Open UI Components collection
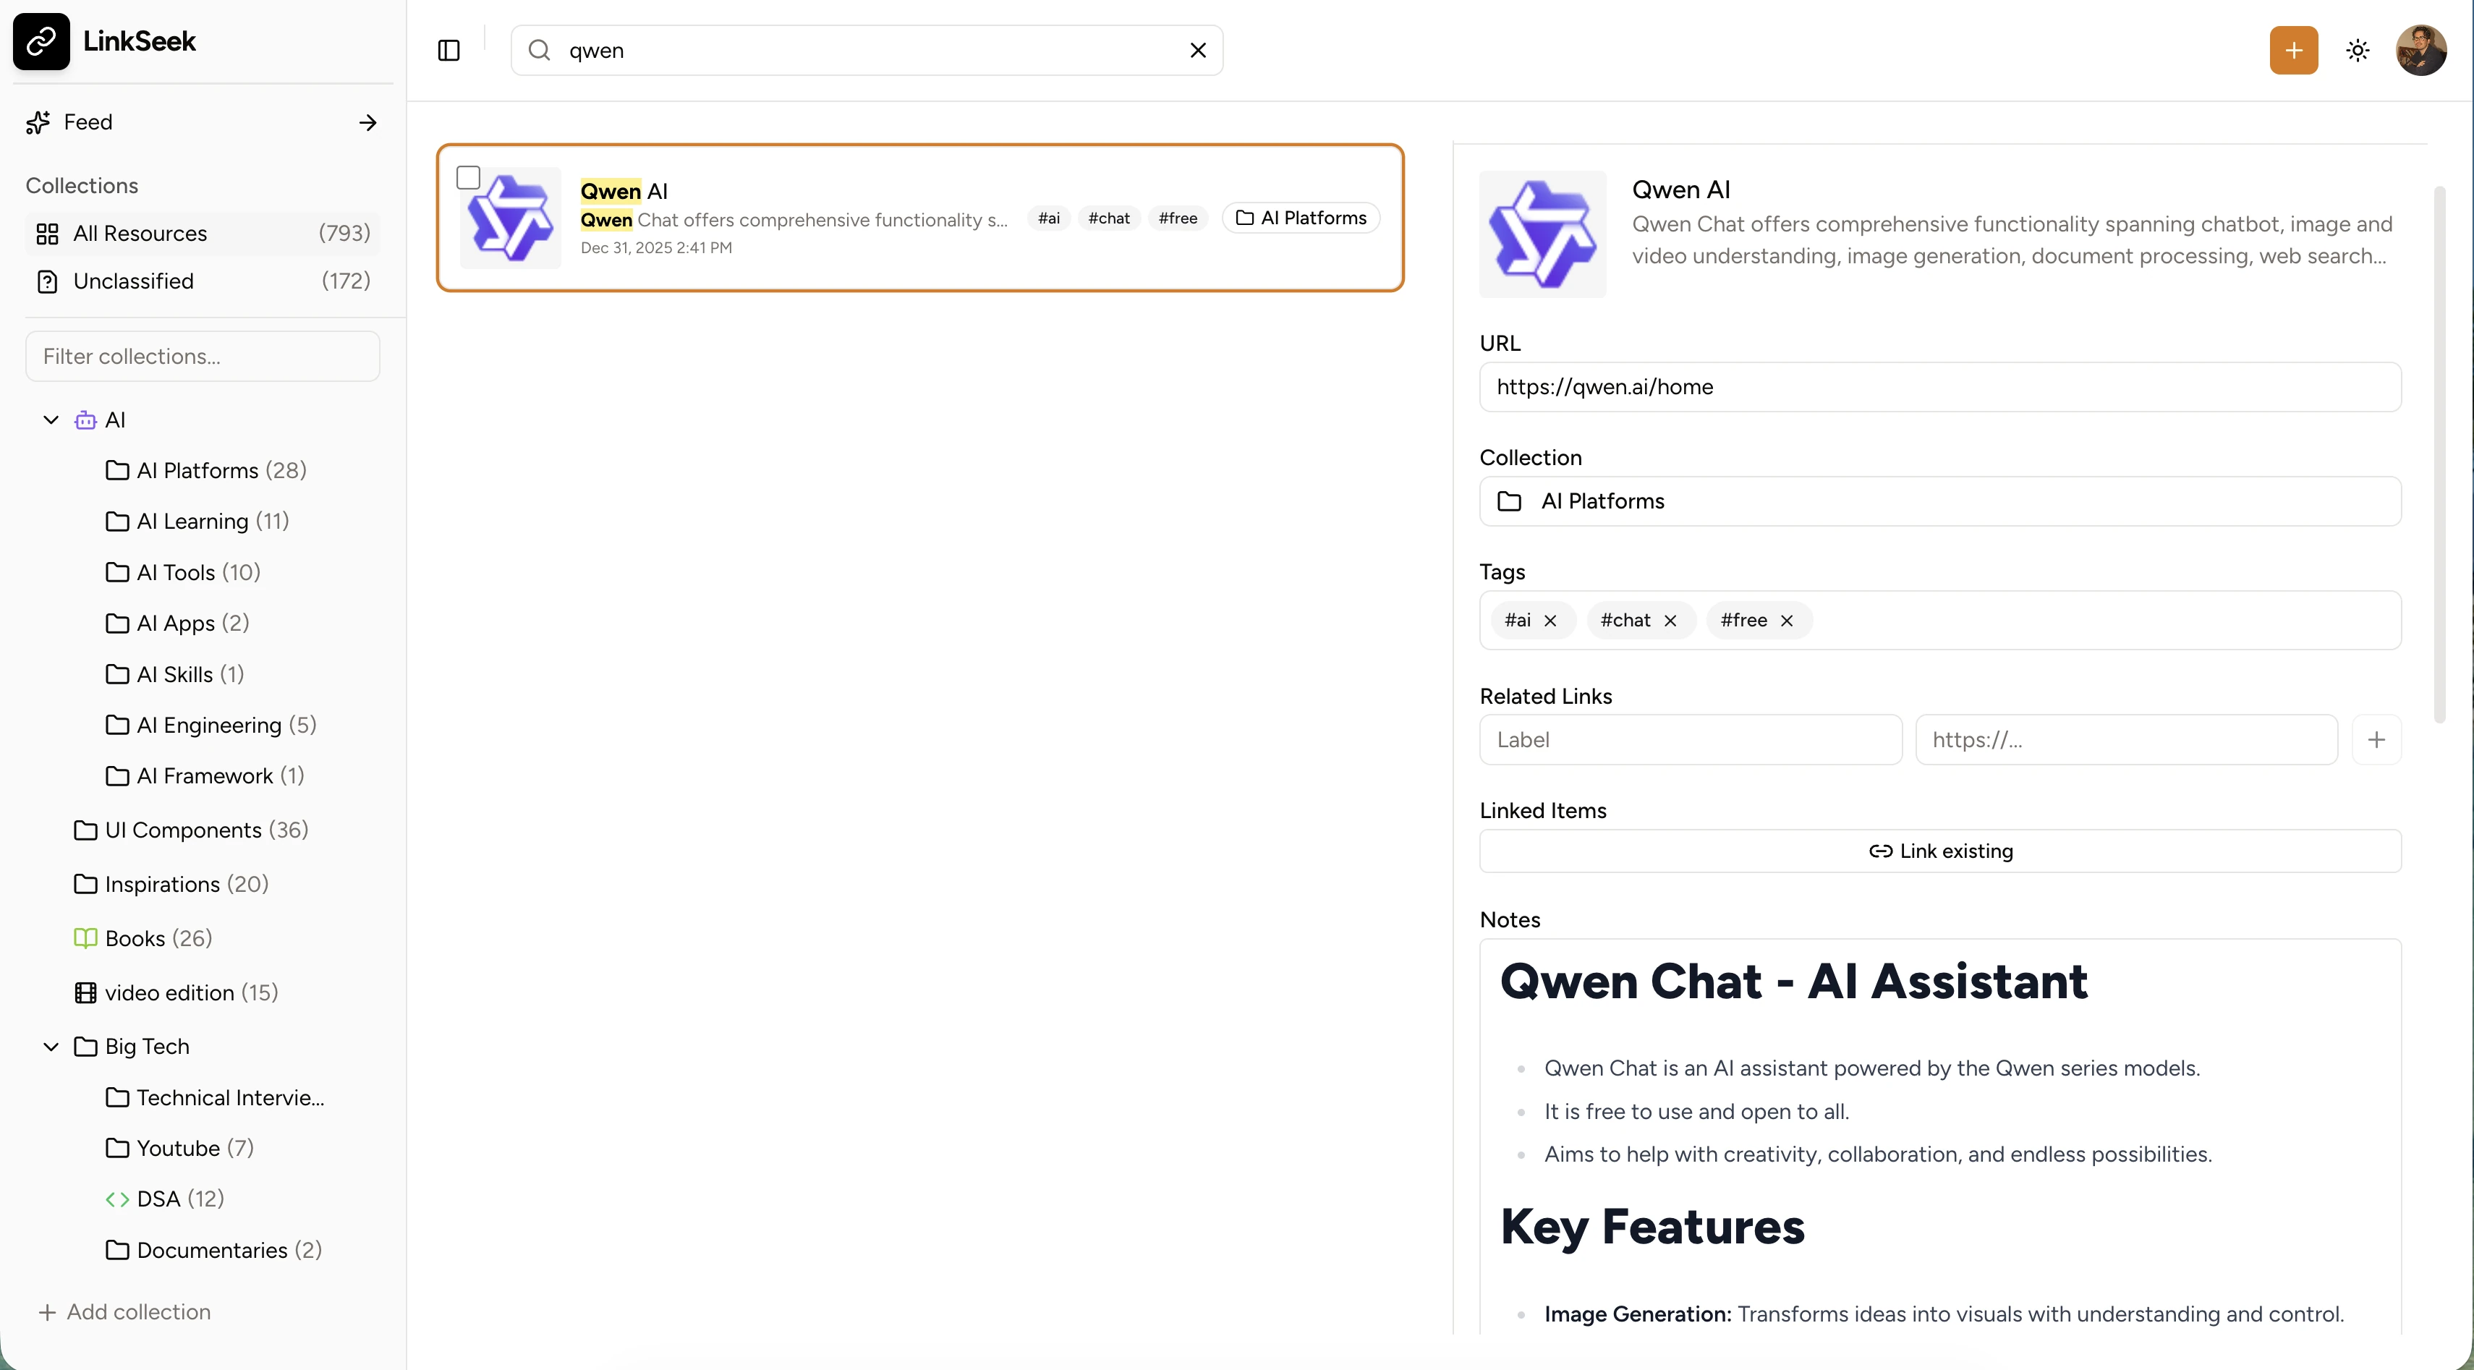This screenshot has width=2474, height=1370. (191, 830)
